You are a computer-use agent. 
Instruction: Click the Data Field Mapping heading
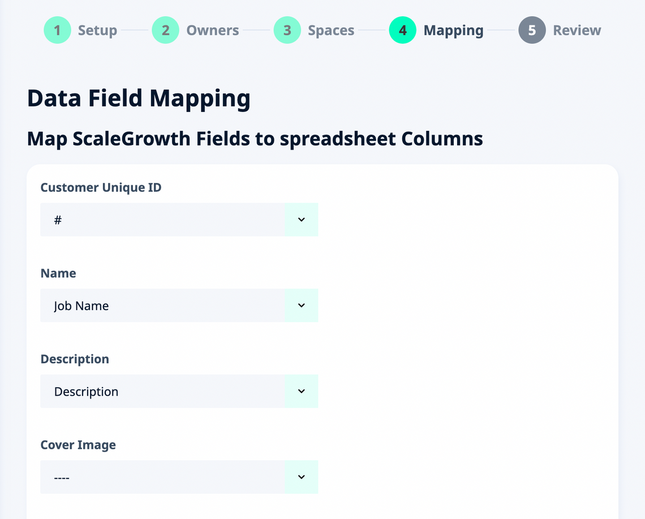pyautogui.click(x=139, y=99)
